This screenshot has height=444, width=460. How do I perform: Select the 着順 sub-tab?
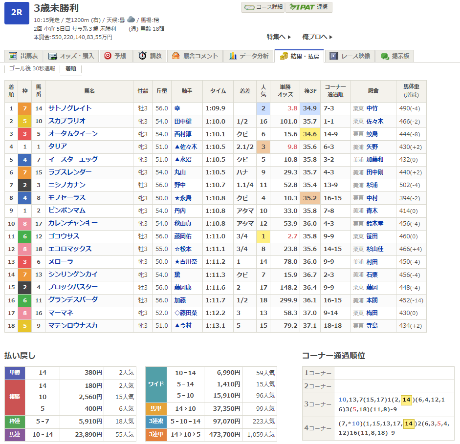point(70,69)
